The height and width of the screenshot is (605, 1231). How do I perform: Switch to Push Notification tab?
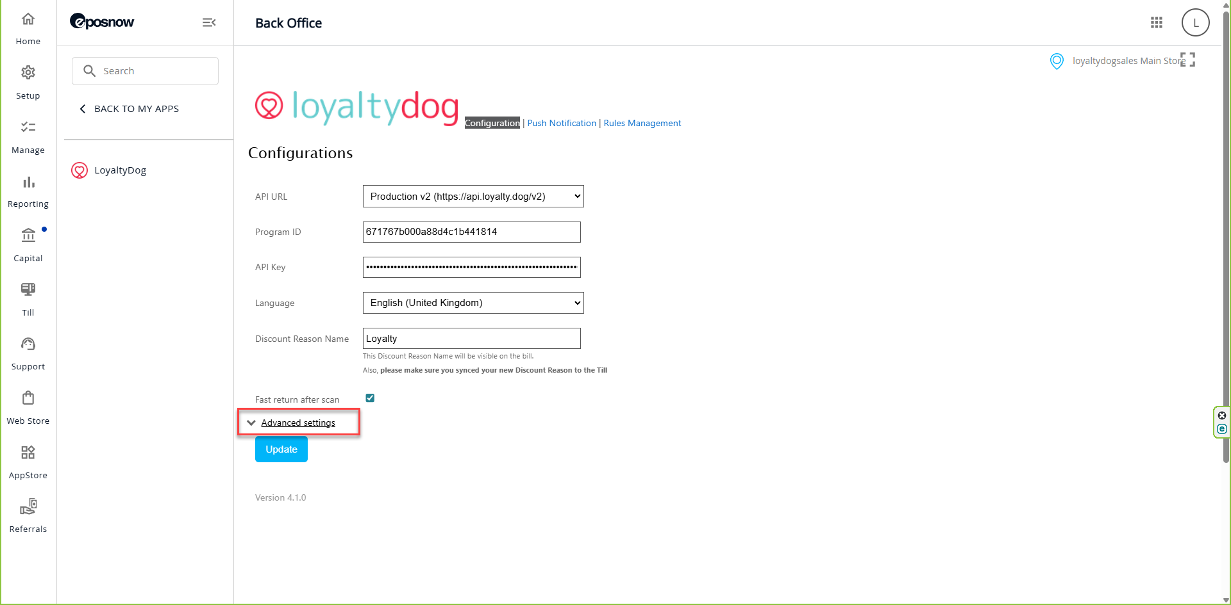point(562,123)
